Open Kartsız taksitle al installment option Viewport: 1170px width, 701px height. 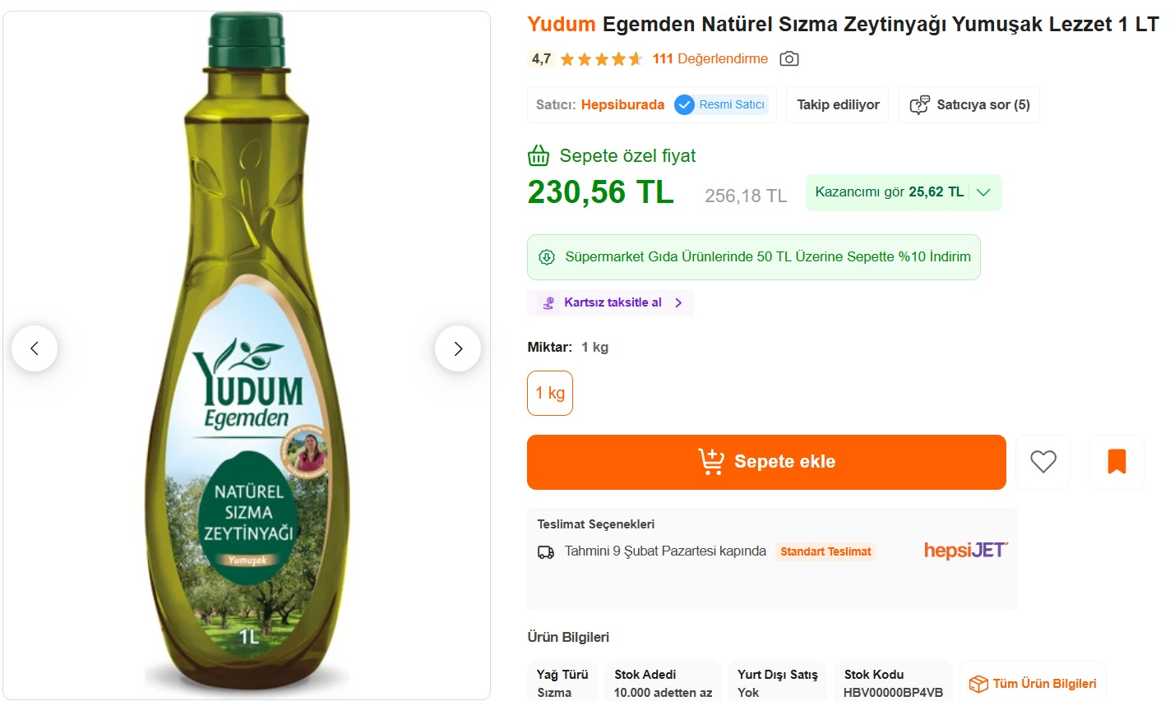tap(613, 302)
